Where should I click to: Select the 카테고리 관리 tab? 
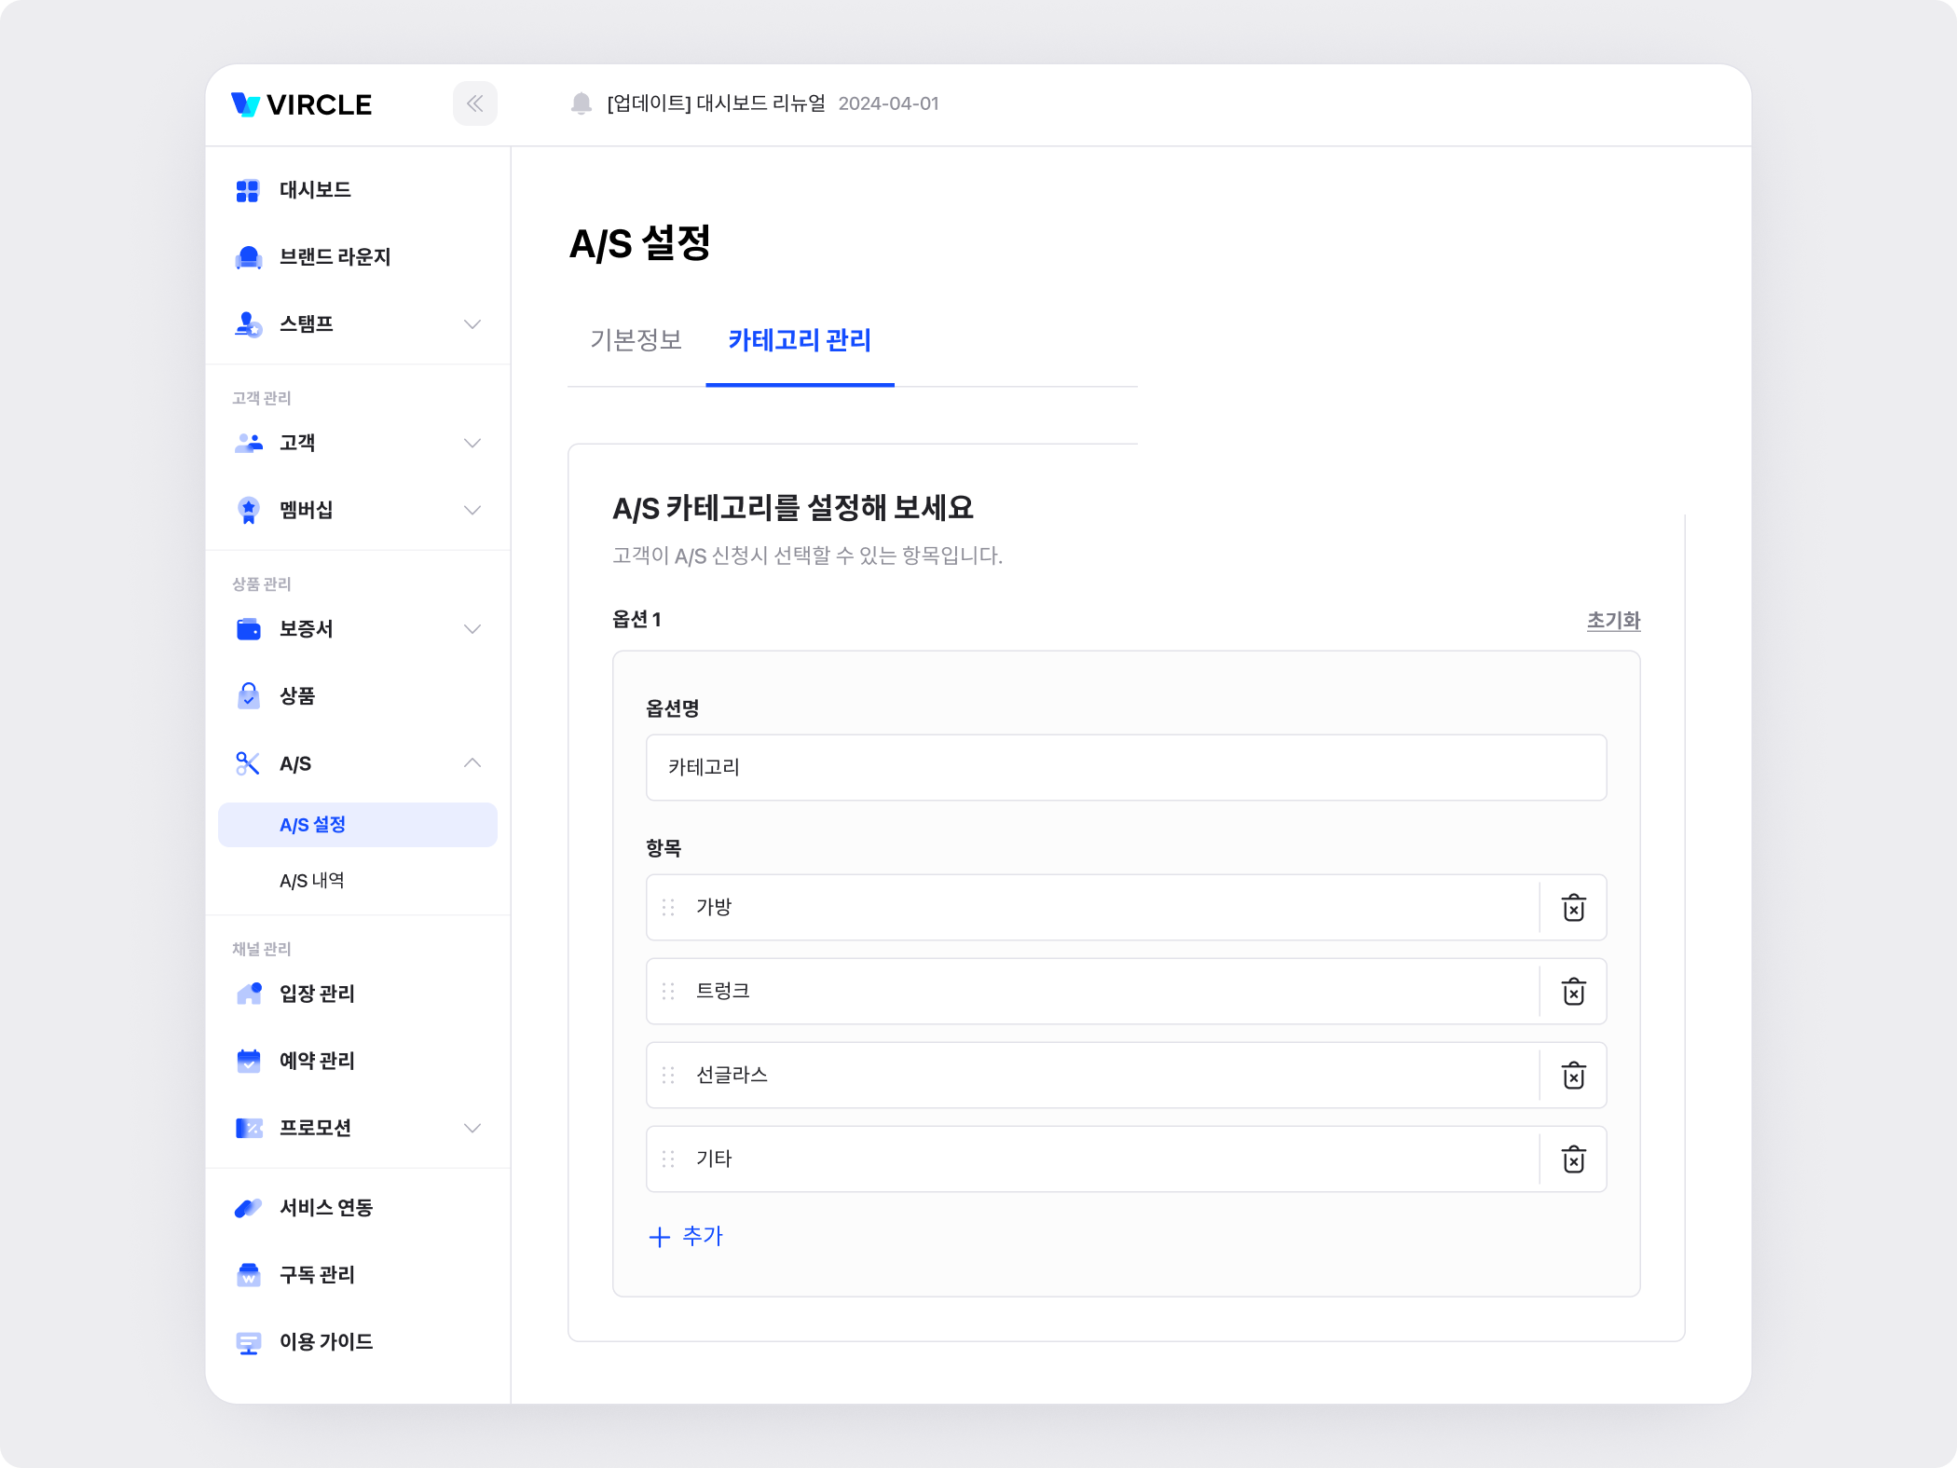pos(800,340)
